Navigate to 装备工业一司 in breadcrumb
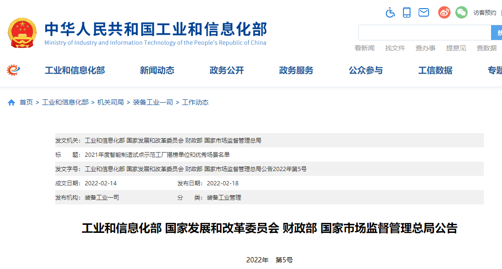Viewport: 502px width, 269px height. (153, 103)
